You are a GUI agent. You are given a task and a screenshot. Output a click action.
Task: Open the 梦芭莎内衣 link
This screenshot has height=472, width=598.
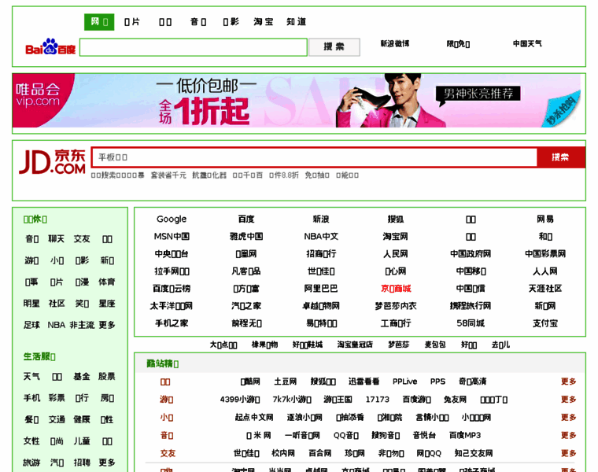pos(396,306)
